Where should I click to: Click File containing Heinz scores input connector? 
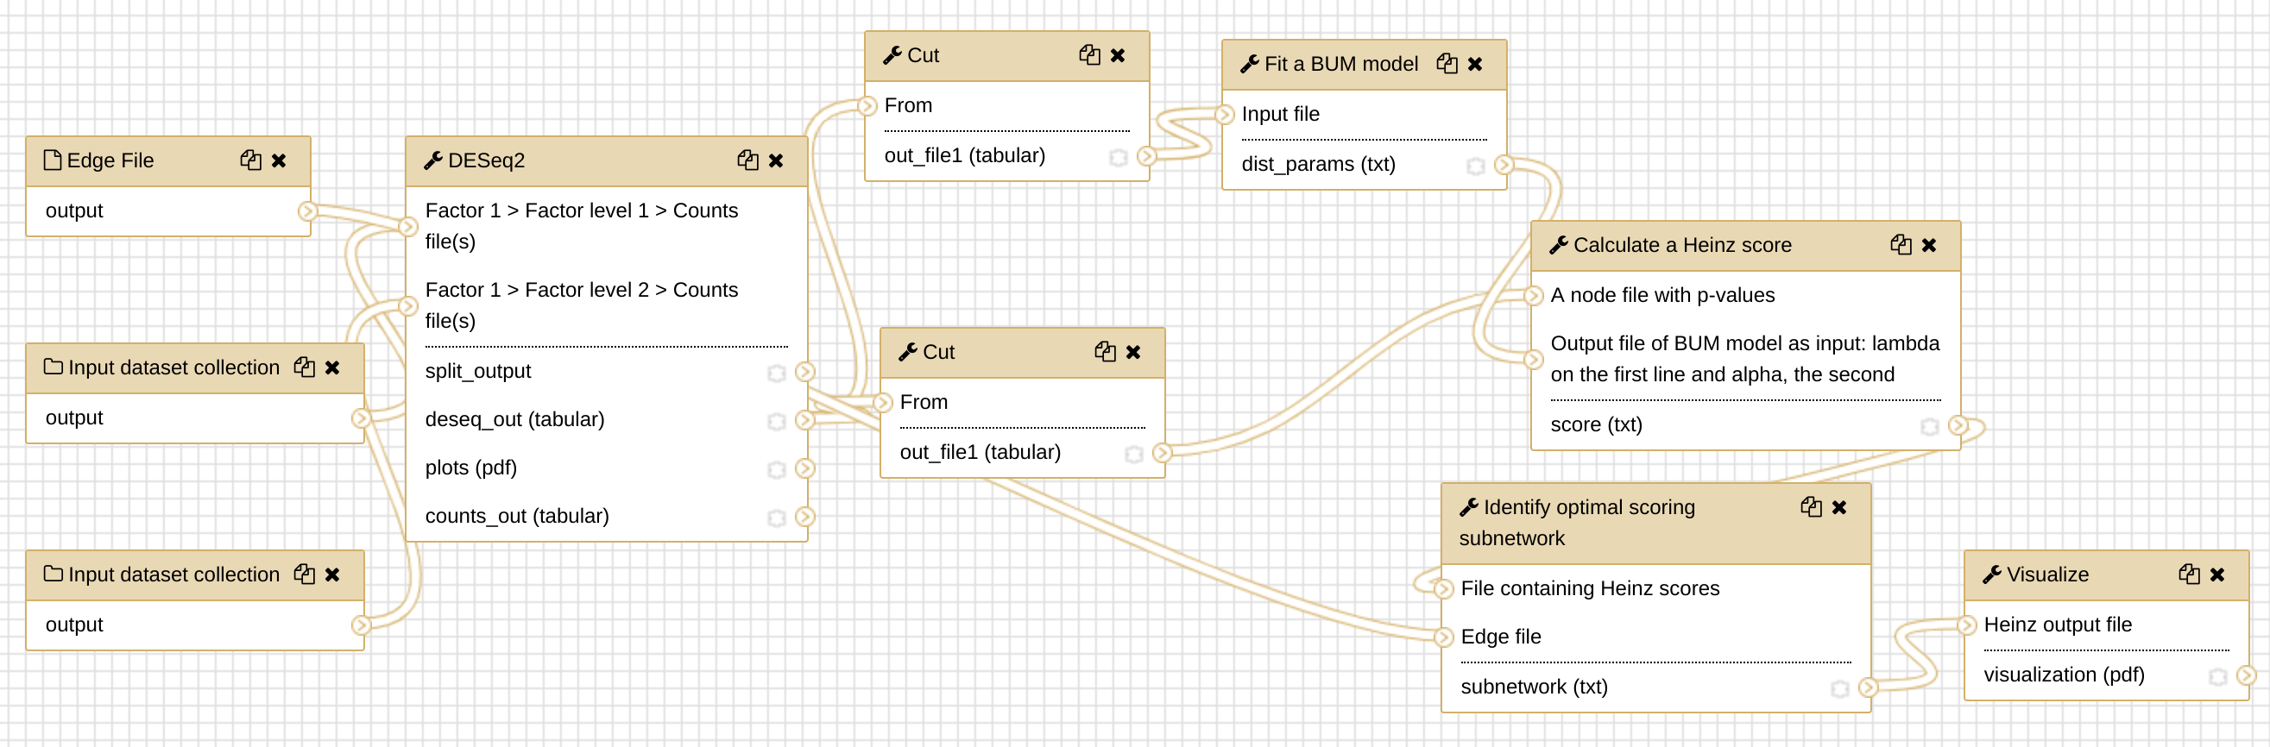pyautogui.click(x=1443, y=588)
